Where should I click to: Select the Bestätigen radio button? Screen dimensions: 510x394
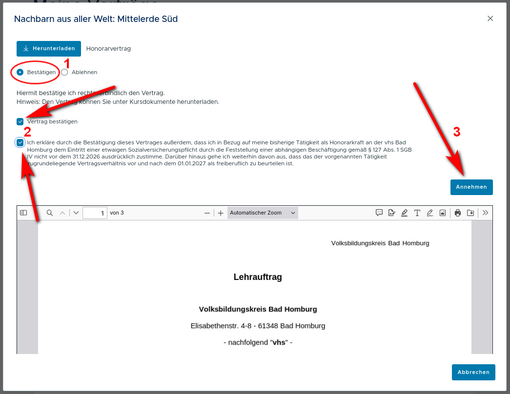coord(20,72)
